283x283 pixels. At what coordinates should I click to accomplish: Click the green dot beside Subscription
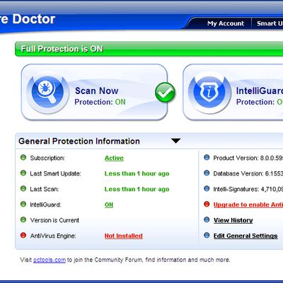coord(23,157)
